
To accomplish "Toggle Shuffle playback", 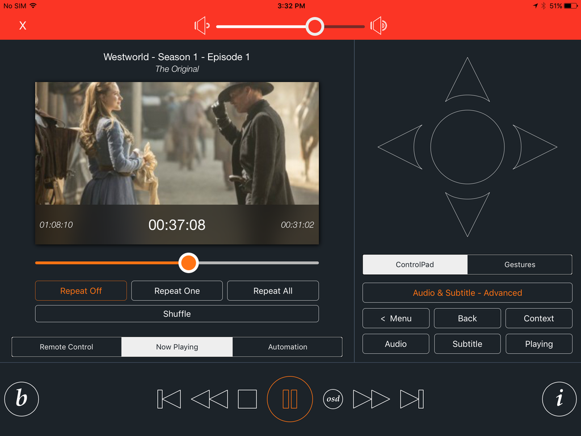I will pyautogui.click(x=177, y=313).
